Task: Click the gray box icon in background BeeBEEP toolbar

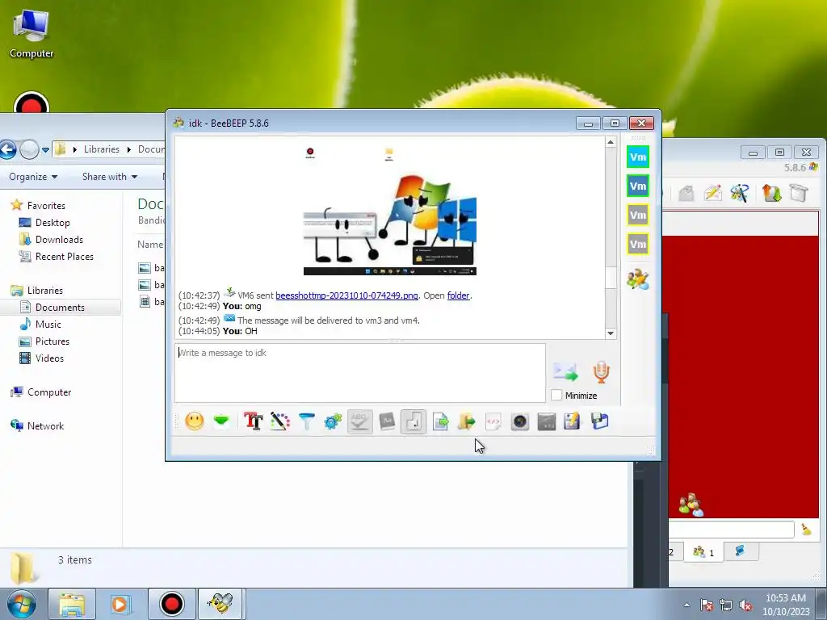Action: [x=799, y=193]
